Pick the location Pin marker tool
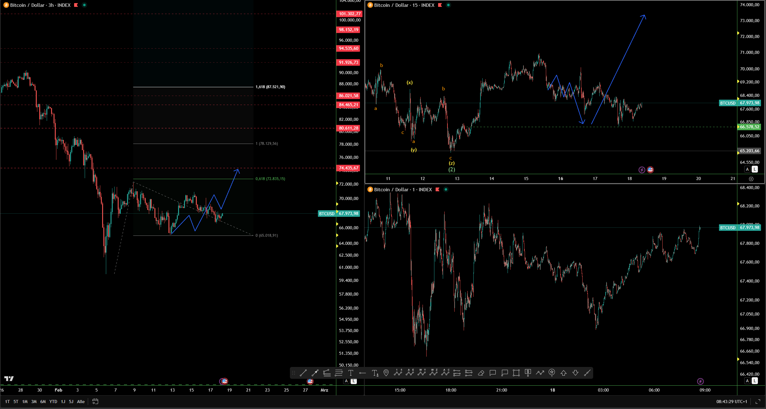Image resolution: width=766 pixels, height=409 pixels. (386, 373)
